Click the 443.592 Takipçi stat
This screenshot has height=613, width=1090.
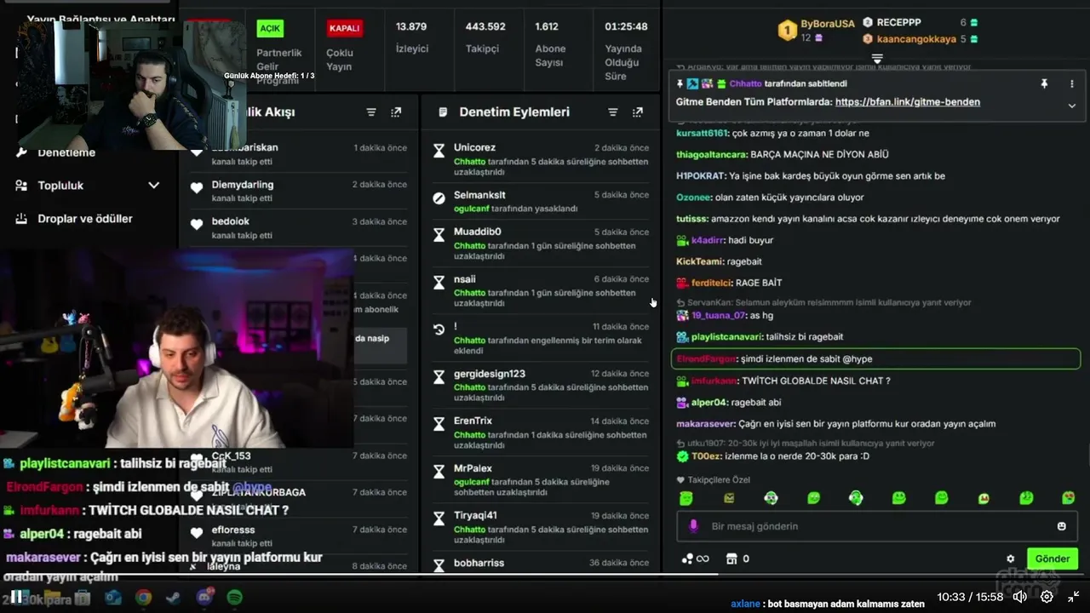click(485, 37)
